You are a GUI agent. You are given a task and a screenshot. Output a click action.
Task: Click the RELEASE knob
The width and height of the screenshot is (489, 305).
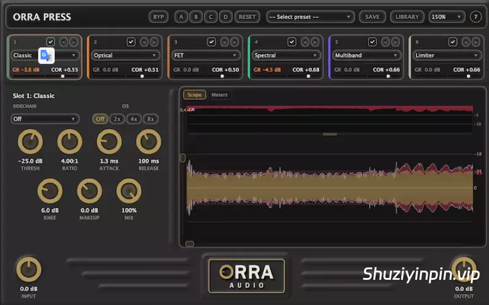148,141
